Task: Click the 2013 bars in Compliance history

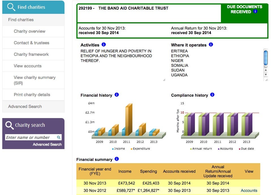Action: coord(247,124)
